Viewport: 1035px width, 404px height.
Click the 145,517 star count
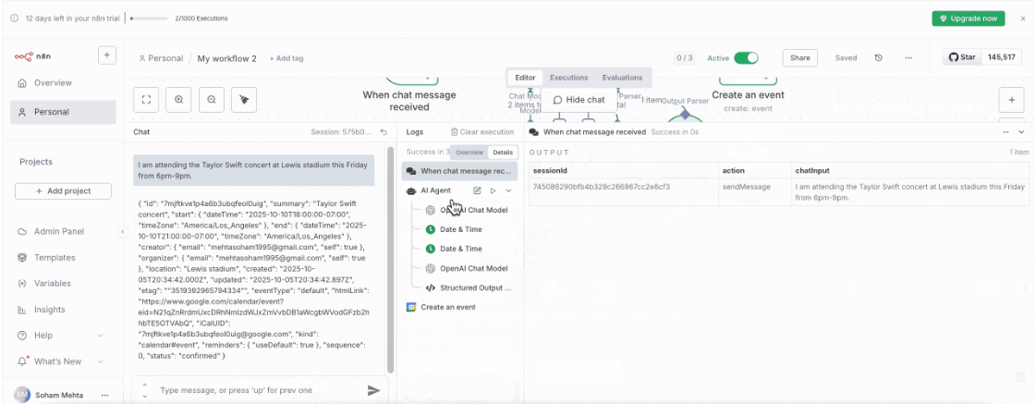[1002, 57]
